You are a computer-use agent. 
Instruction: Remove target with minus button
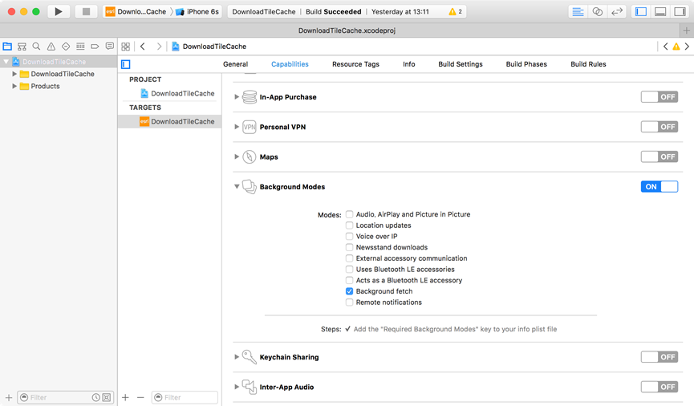(x=140, y=398)
